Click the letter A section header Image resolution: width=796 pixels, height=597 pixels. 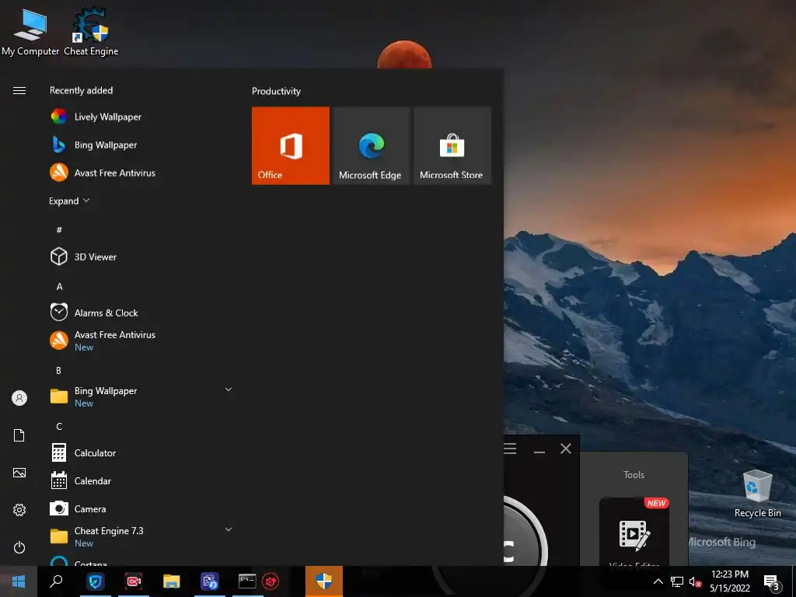(59, 286)
